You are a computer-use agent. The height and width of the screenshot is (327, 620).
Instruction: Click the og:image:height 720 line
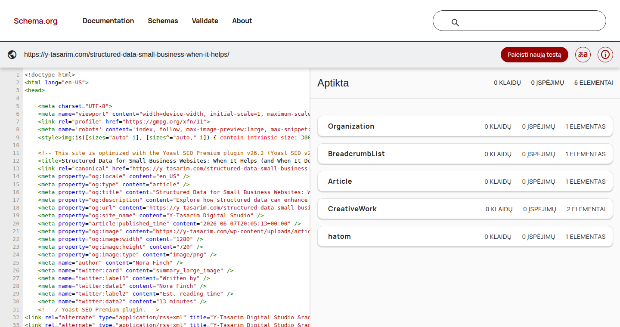coord(121,247)
